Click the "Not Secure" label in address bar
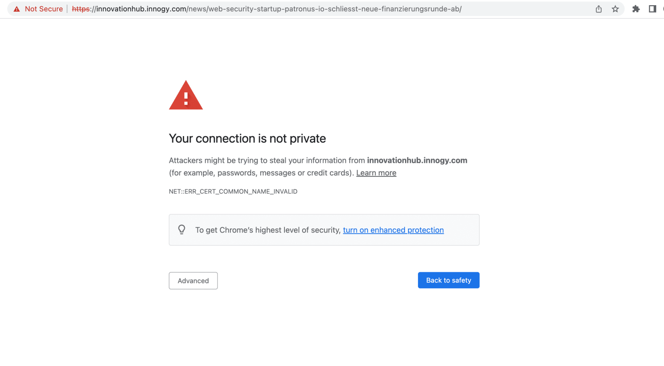This screenshot has height=366, width=664. (44, 9)
